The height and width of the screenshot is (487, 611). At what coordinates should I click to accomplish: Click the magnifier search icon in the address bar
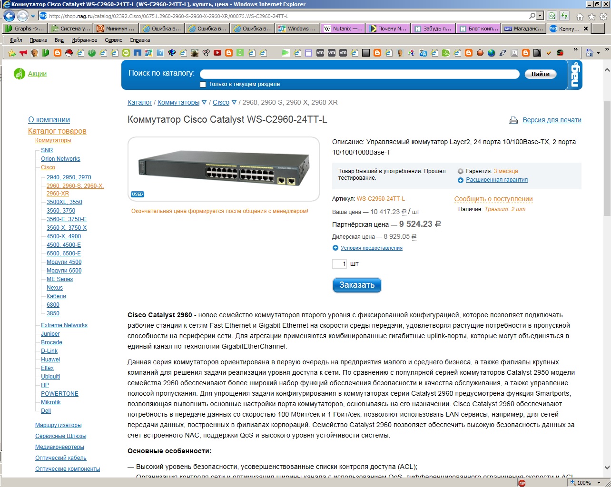[532, 16]
